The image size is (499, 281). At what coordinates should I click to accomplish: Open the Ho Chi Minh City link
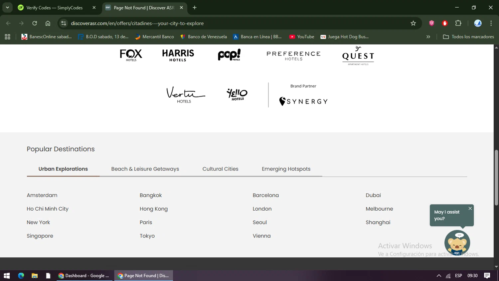pos(48,209)
